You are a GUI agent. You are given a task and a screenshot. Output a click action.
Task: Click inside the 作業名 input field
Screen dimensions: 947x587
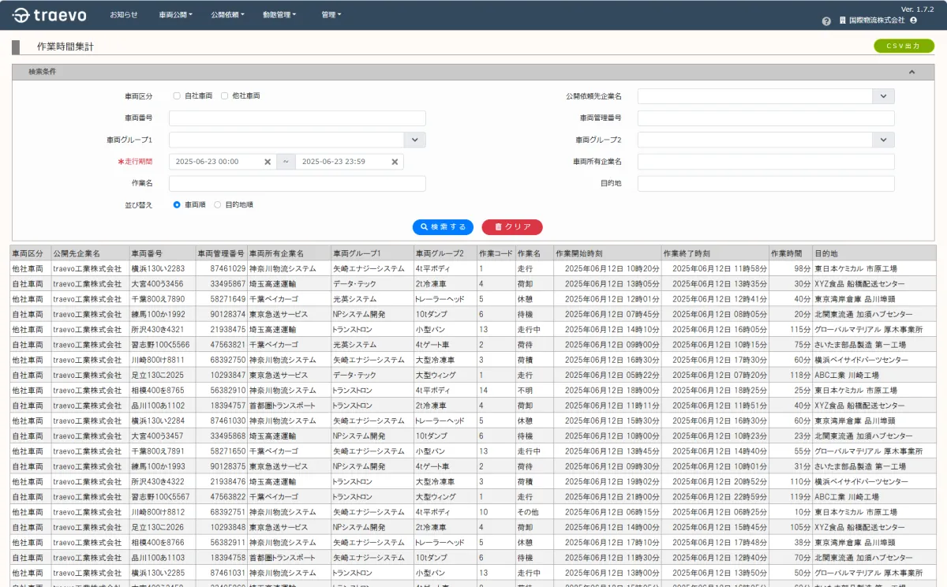pyautogui.click(x=297, y=182)
